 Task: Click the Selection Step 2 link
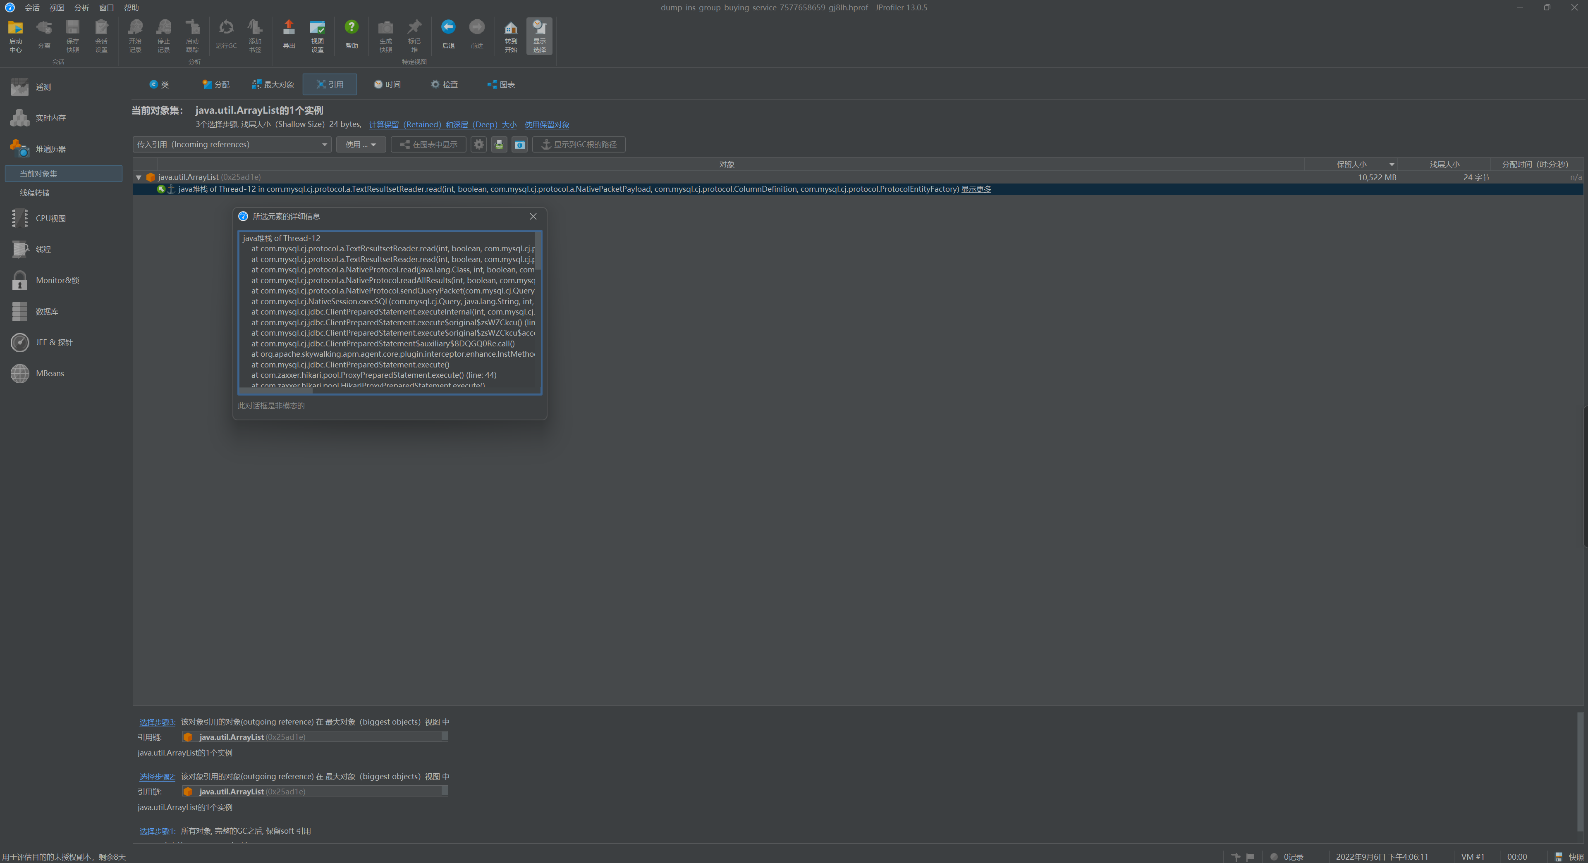pos(157,777)
